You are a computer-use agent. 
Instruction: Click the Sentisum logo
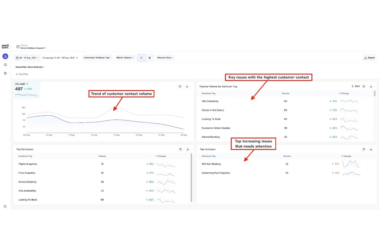point(5,46)
